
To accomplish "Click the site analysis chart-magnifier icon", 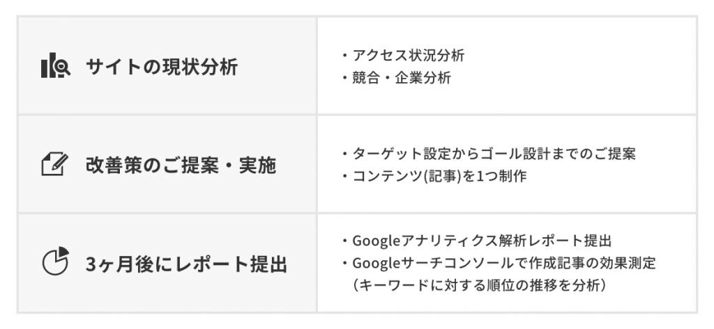I will [55, 67].
